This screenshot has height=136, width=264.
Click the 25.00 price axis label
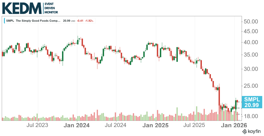251,86
